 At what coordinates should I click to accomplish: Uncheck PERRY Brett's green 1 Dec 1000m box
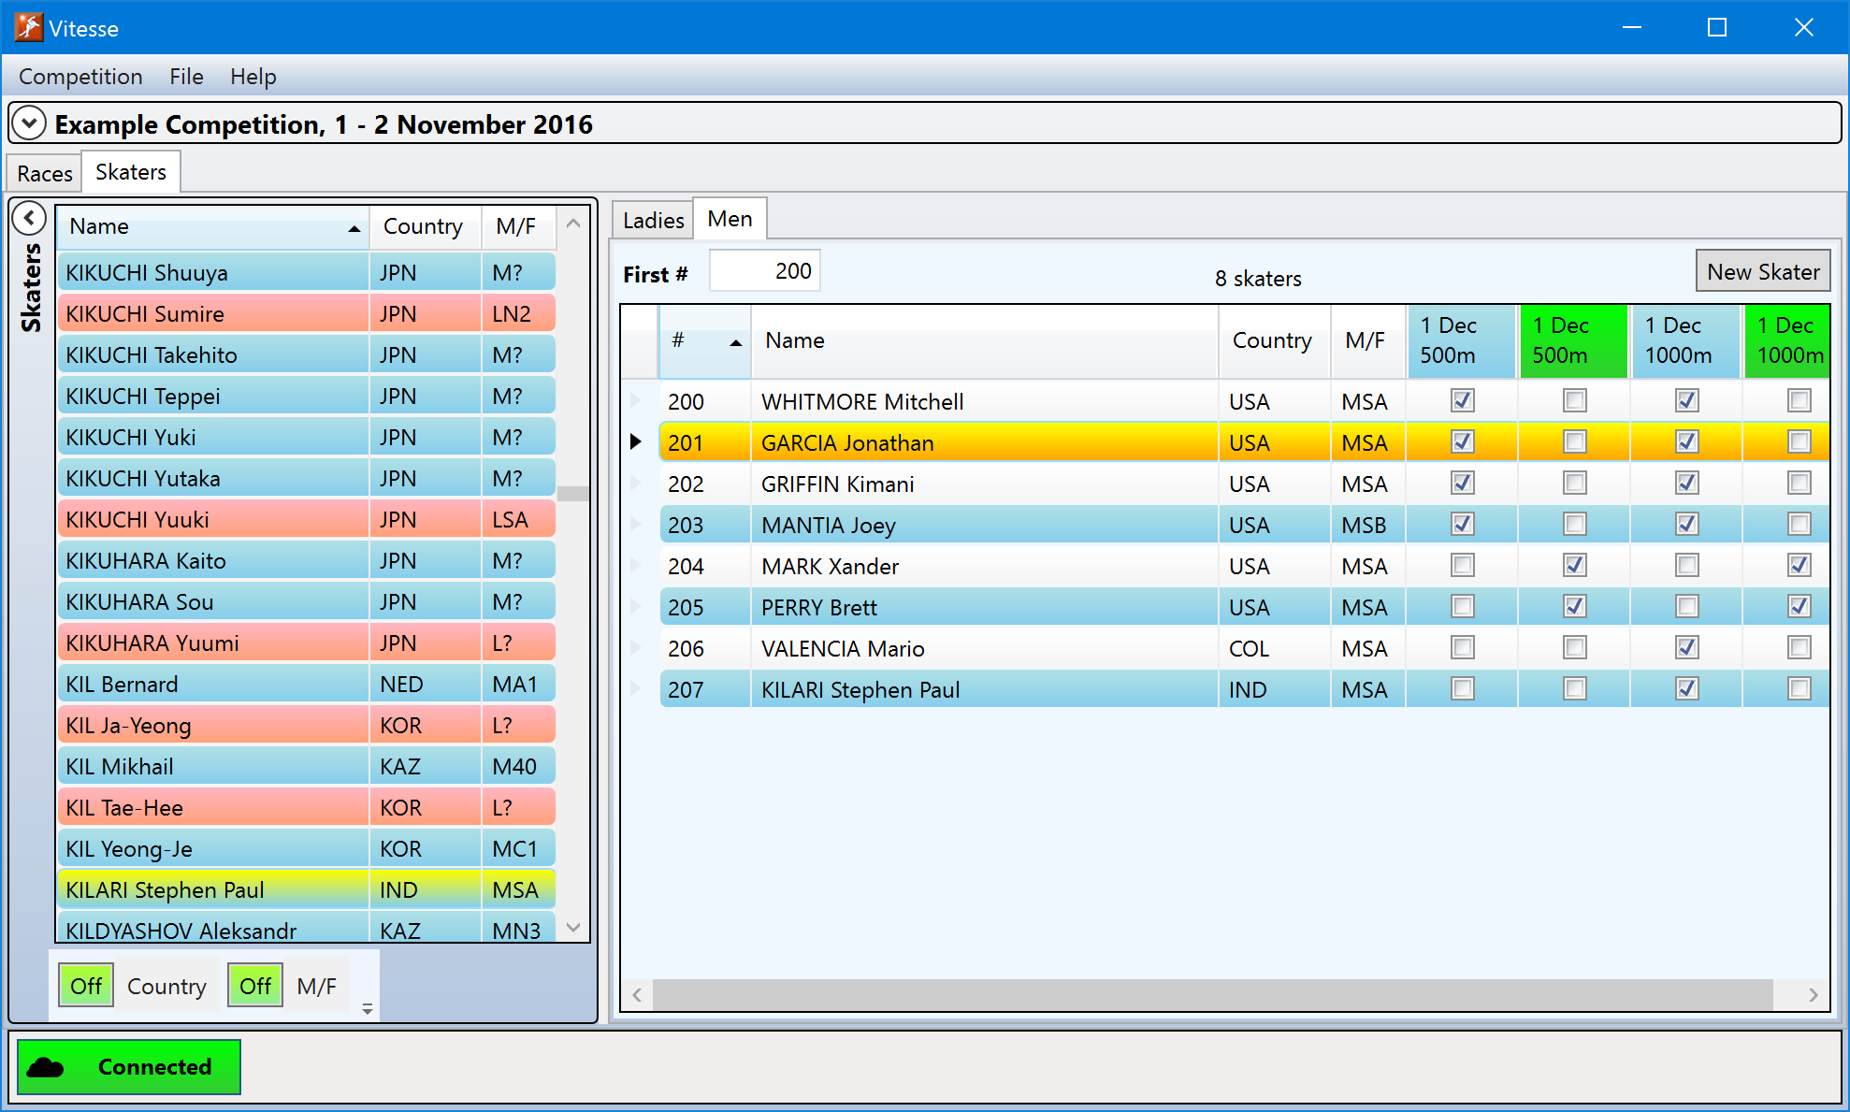pos(1799,606)
